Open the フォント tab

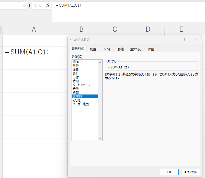pyautogui.click(x=107, y=49)
